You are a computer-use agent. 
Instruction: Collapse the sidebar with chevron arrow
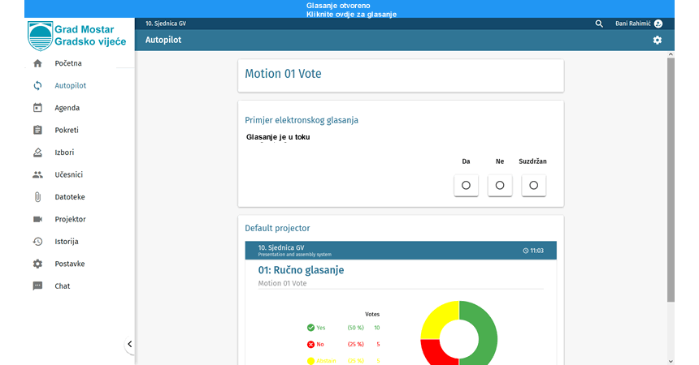click(129, 345)
